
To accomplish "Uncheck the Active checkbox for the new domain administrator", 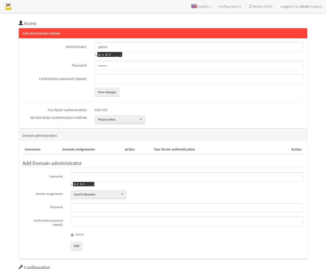I will point(72,235).
